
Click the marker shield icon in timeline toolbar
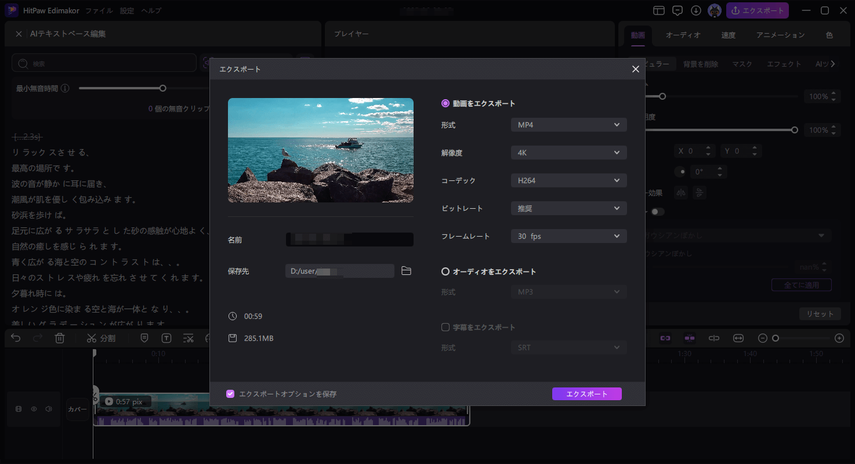[144, 338]
